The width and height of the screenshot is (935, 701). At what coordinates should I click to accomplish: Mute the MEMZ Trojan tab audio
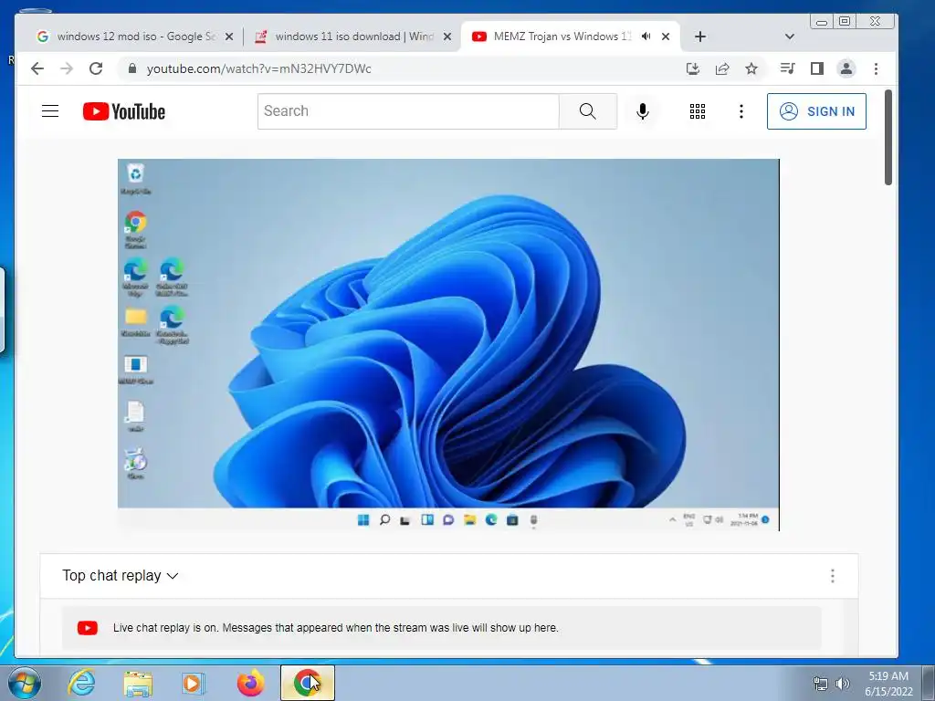646,37
